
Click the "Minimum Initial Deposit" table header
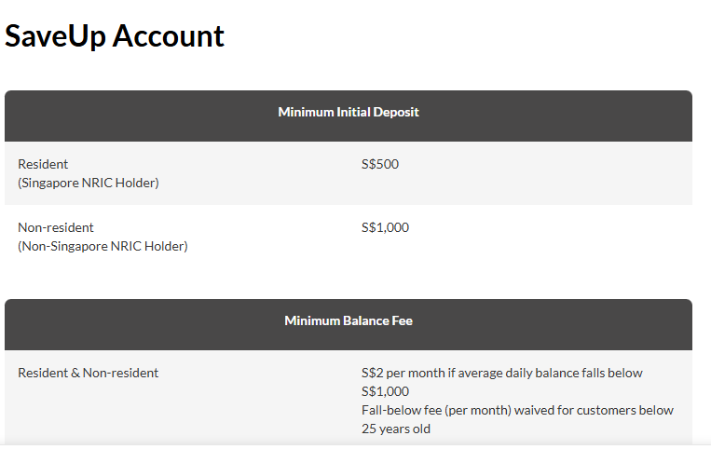pyautogui.click(x=349, y=112)
